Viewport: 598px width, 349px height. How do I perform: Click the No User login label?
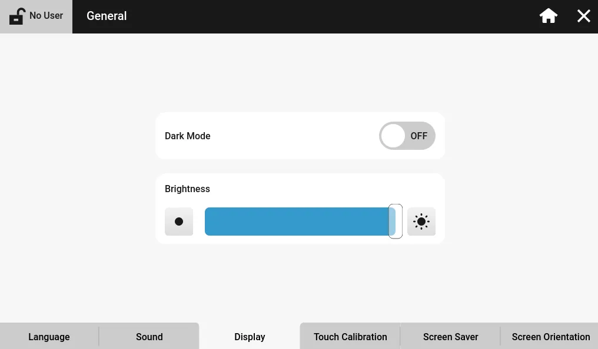(x=46, y=16)
